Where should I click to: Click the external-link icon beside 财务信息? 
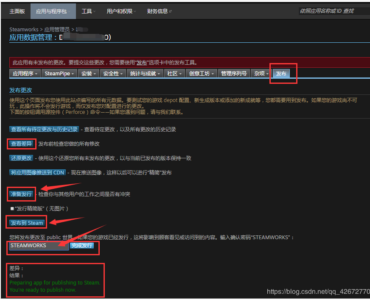coord(171,11)
